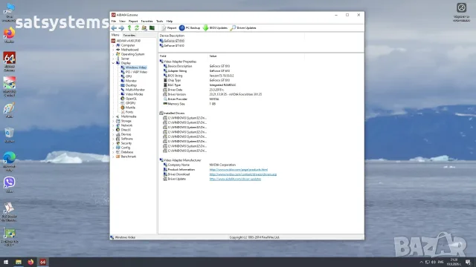Open the Driver Download nvidia link
The image size is (476, 267).
pos(243,174)
